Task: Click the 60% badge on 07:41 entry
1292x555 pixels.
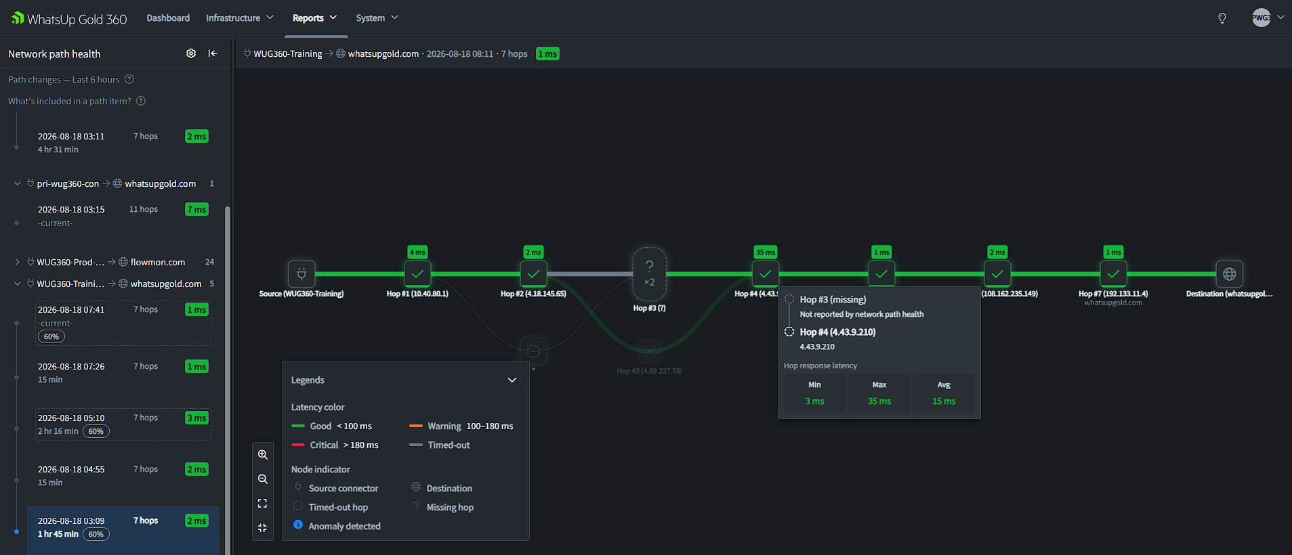Action: (x=51, y=336)
